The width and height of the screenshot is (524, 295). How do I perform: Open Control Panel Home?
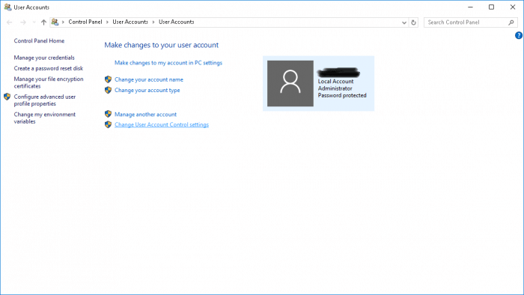point(39,40)
